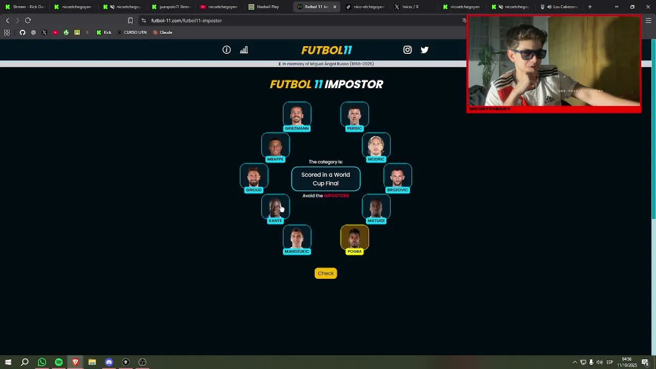
Task: Select the Perisic player card
Action: [x=355, y=116]
